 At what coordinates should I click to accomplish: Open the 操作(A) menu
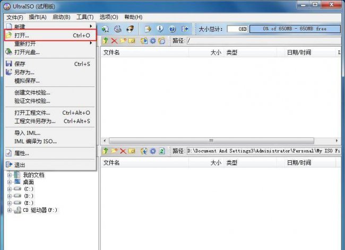click(38, 17)
